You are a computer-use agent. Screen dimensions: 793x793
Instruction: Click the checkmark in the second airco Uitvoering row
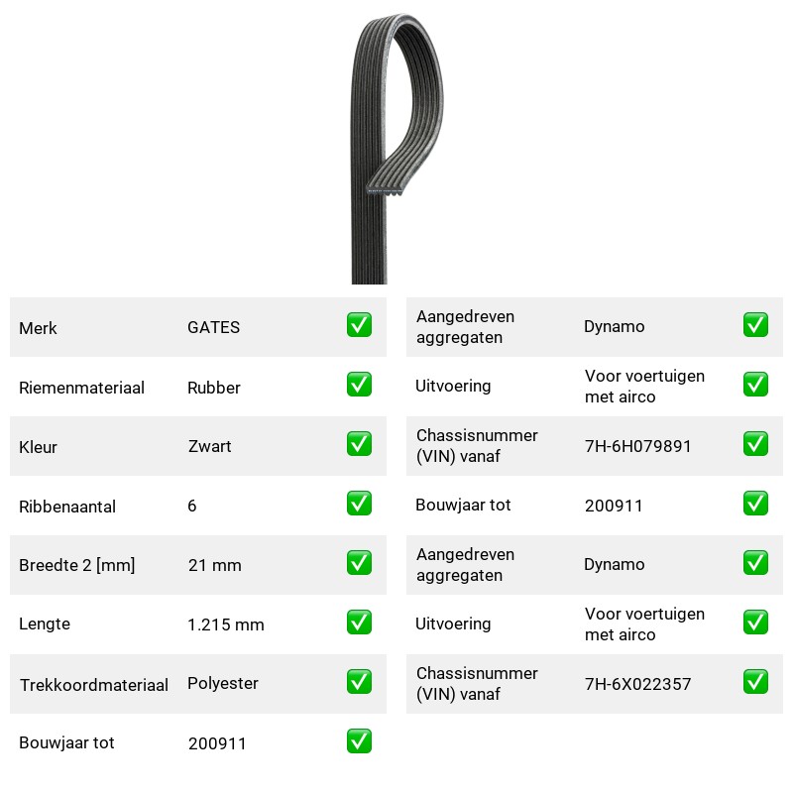(x=755, y=623)
